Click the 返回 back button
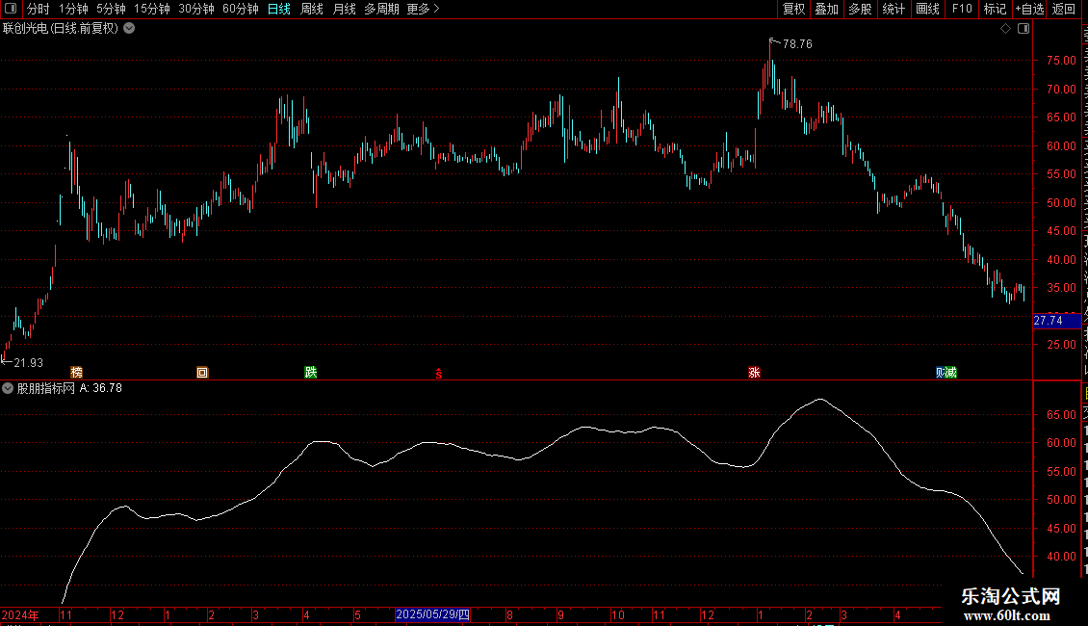Image resolution: width=1088 pixels, height=626 pixels. (x=1063, y=9)
